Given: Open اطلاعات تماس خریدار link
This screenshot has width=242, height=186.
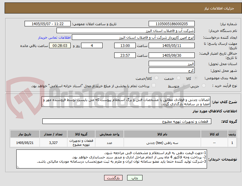Looking at the screenshot, I should point(54,37).
